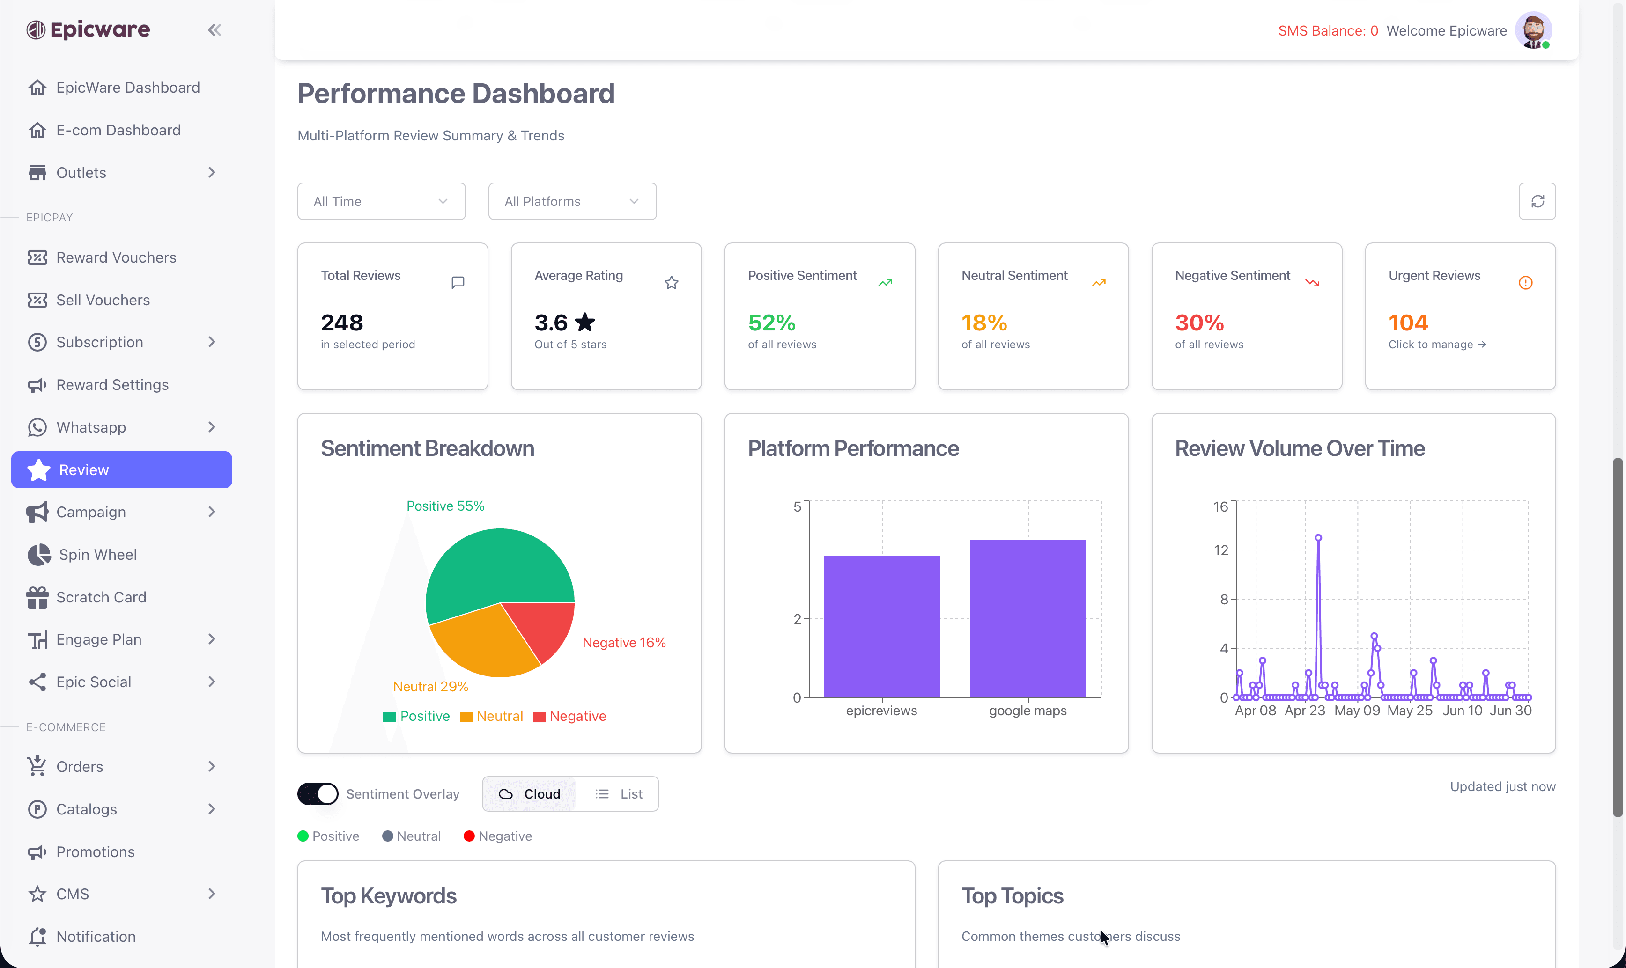Click the SMS Balance: 0 text
1626x968 pixels.
[1328, 30]
